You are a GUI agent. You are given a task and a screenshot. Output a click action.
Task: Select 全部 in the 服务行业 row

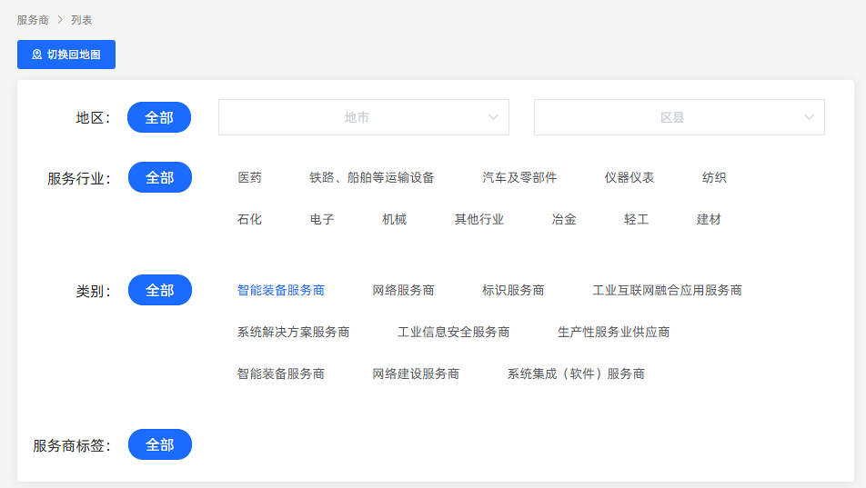(160, 177)
